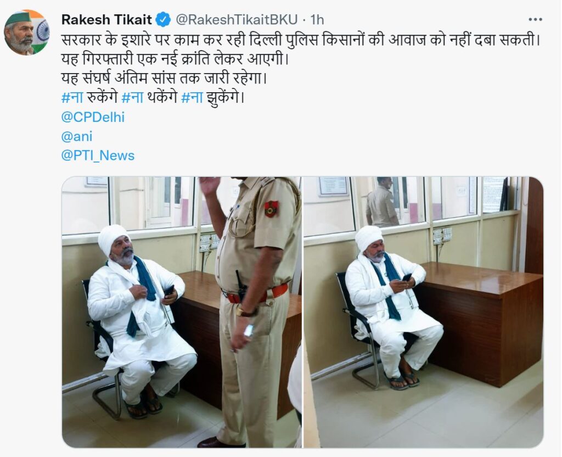Open the @PTI_News mention
The width and height of the screenshot is (562, 457).
98,155
